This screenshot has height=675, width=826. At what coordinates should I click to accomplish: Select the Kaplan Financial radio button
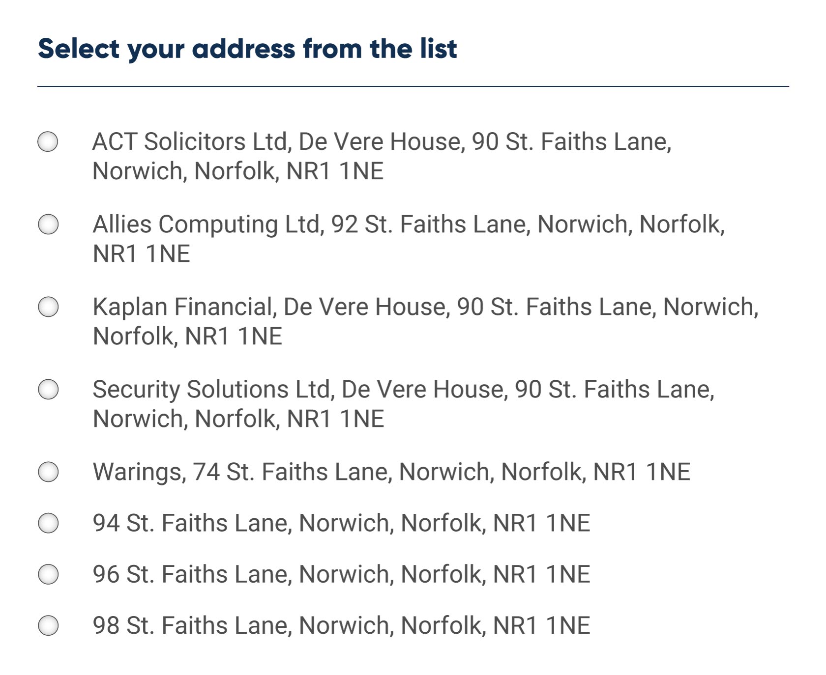(x=48, y=307)
